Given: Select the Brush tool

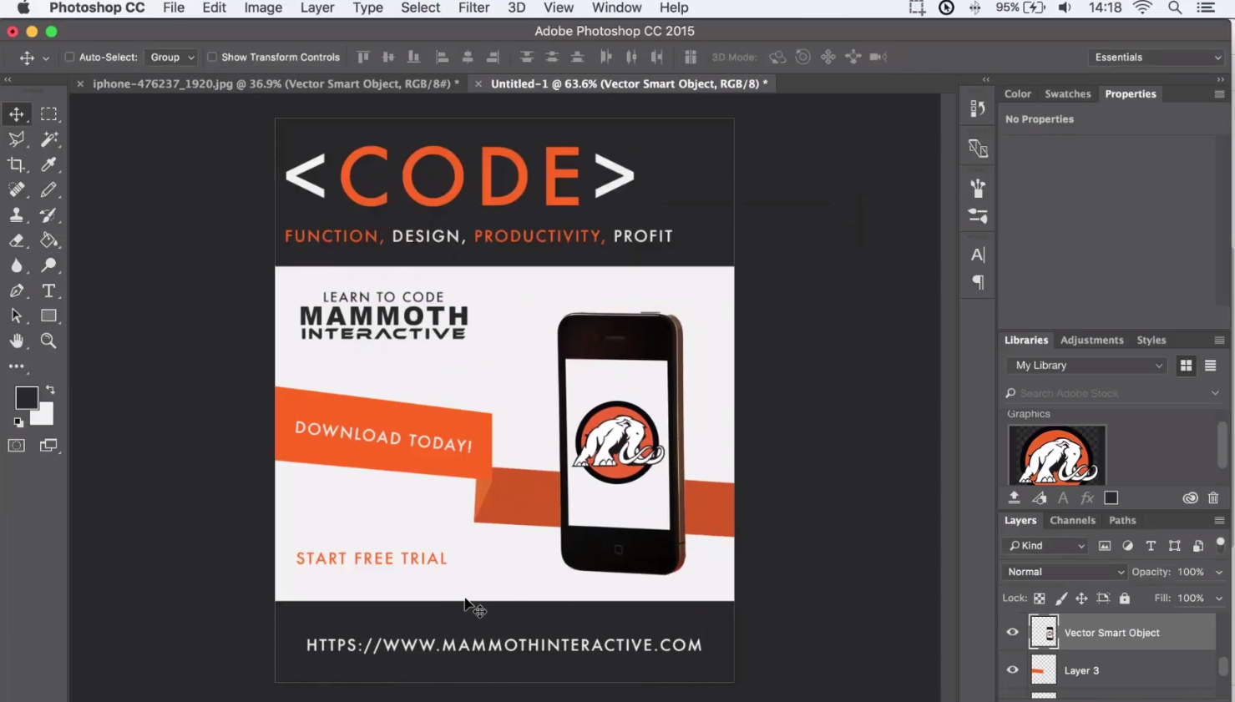Looking at the screenshot, I should (x=49, y=189).
